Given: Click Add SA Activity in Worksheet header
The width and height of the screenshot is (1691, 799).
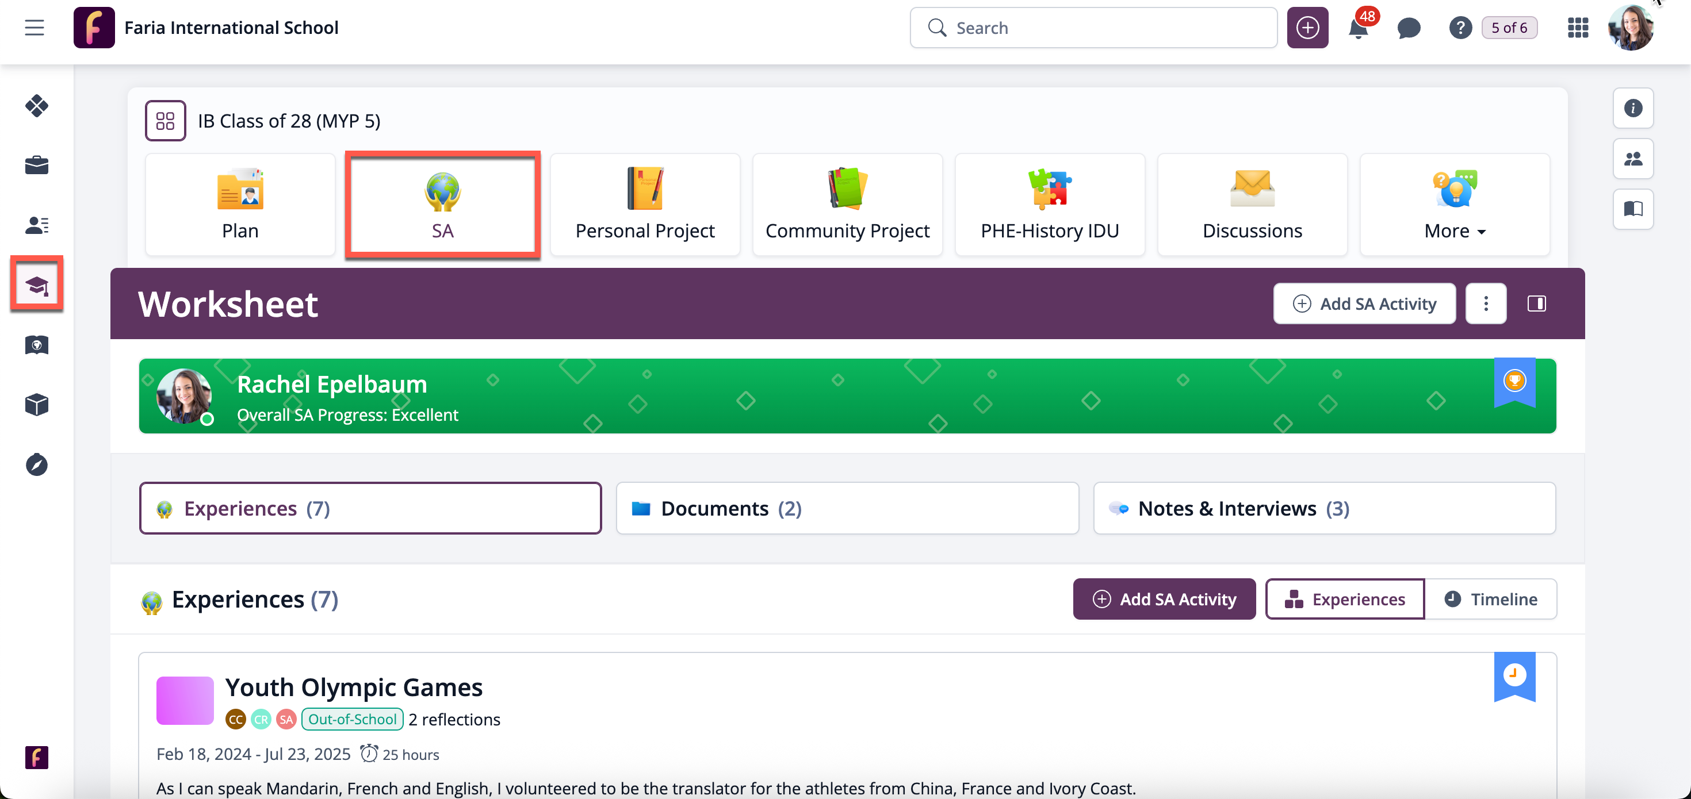Looking at the screenshot, I should tap(1364, 304).
